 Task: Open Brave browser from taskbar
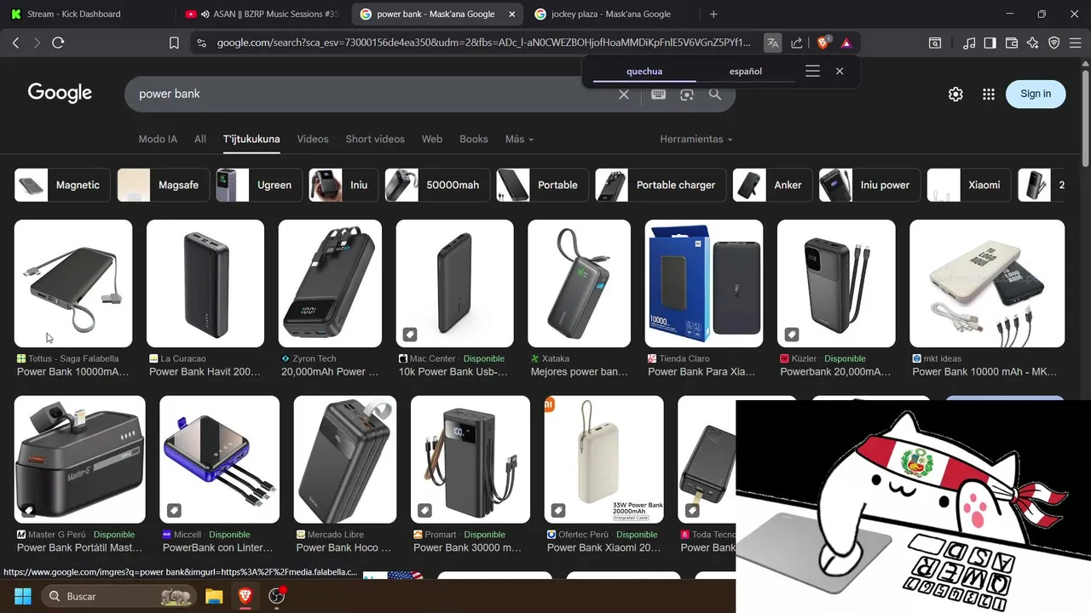(x=245, y=596)
